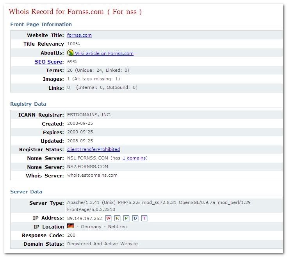The width and height of the screenshot is (287, 257).
Task: Click the NS1.FORNSS.COM name server text
Action: click(87, 158)
